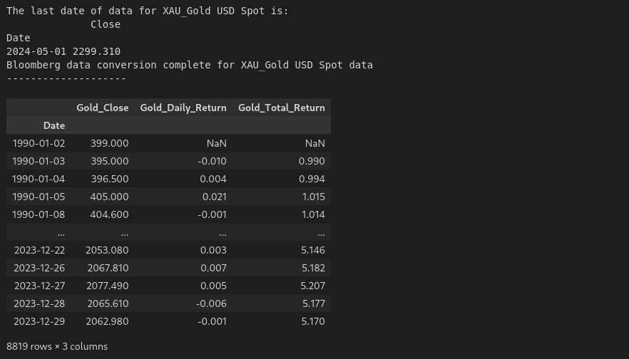Click the last date line 2024-05-01 2299.310
This screenshot has height=359, width=629.
point(63,51)
